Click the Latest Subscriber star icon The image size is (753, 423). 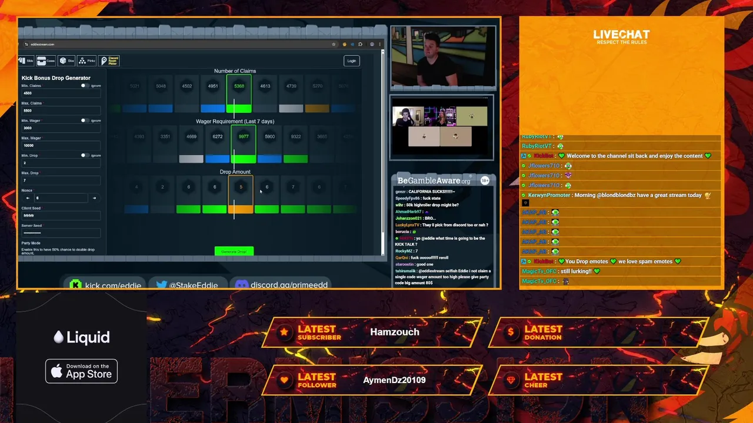(x=284, y=332)
